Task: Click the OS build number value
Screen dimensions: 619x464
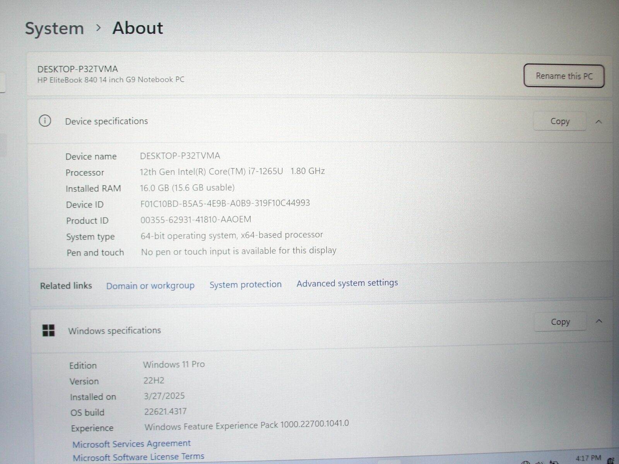Action: coord(165,412)
